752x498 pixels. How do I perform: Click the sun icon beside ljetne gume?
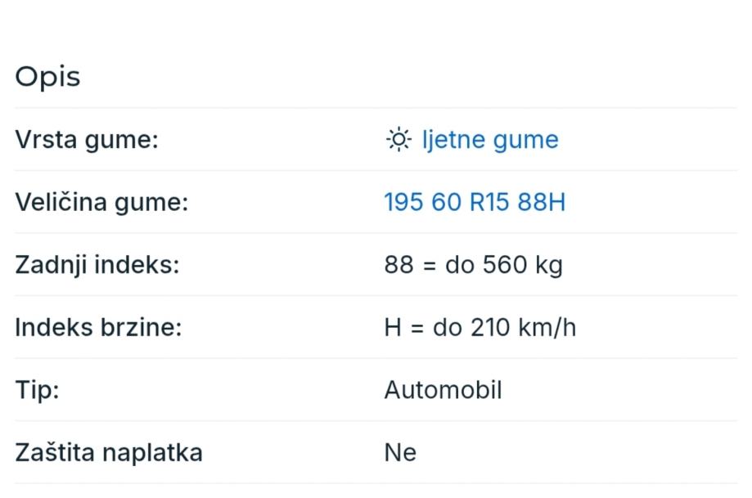click(398, 140)
